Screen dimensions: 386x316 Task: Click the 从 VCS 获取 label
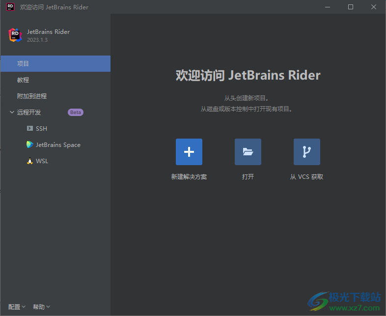307,176
